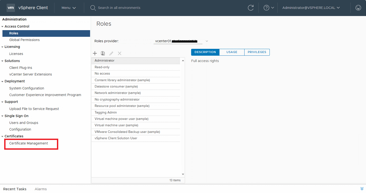Screen dimensions: 366x193
Task: Collapse the Single Sign On section
Action: [x=2, y=116]
